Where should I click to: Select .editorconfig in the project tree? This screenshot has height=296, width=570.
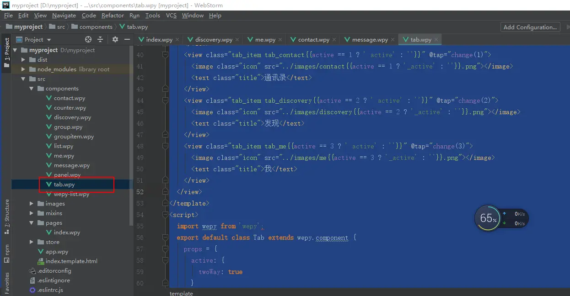click(x=54, y=271)
